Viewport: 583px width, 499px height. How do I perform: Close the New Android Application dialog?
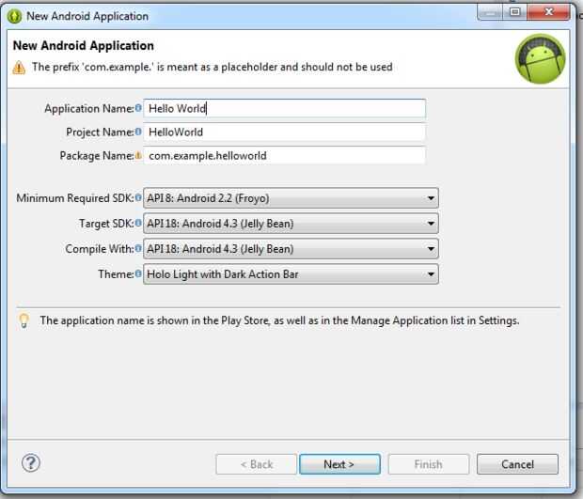pyautogui.click(x=548, y=12)
